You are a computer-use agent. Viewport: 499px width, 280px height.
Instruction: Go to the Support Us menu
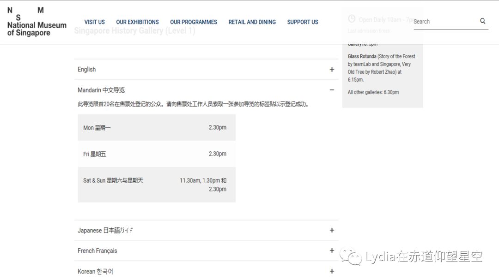pyautogui.click(x=303, y=22)
